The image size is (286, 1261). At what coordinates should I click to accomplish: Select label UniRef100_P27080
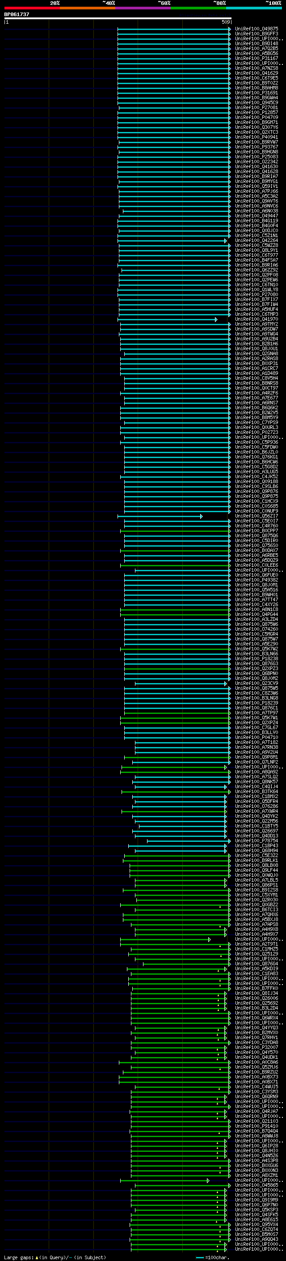click(x=257, y=295)
